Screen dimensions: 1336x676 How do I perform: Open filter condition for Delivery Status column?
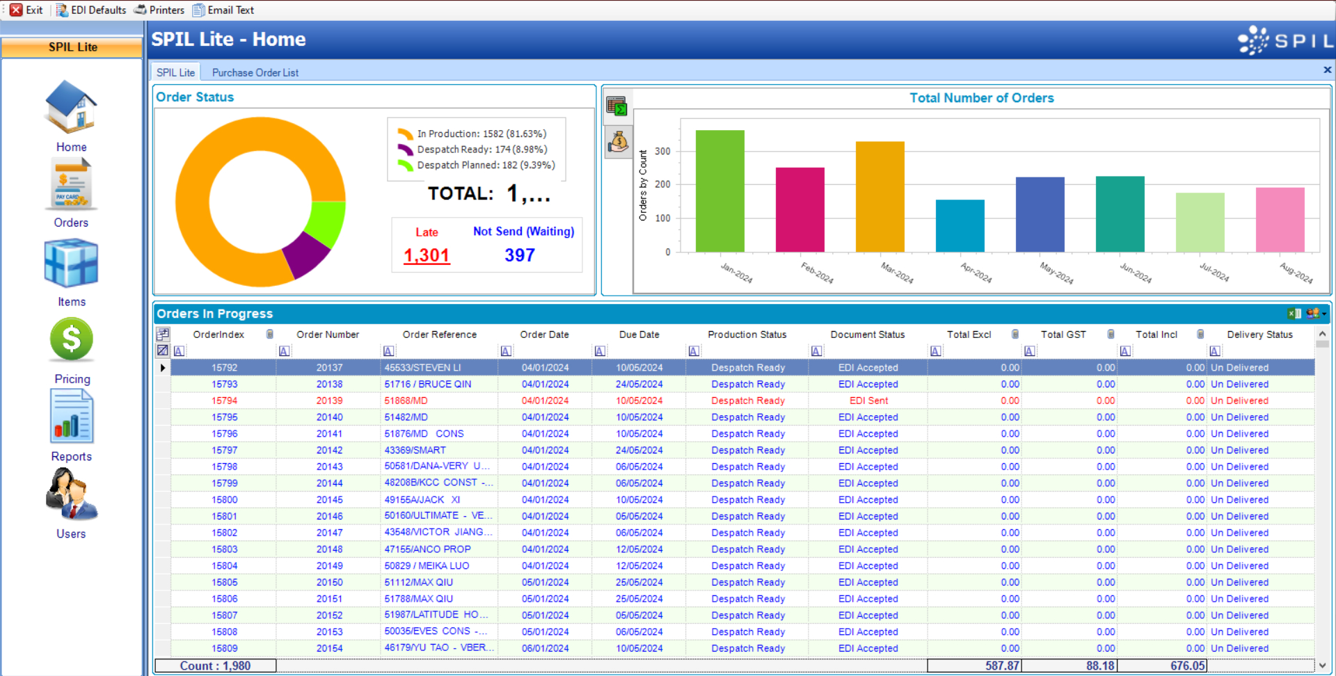point(1214,351)
